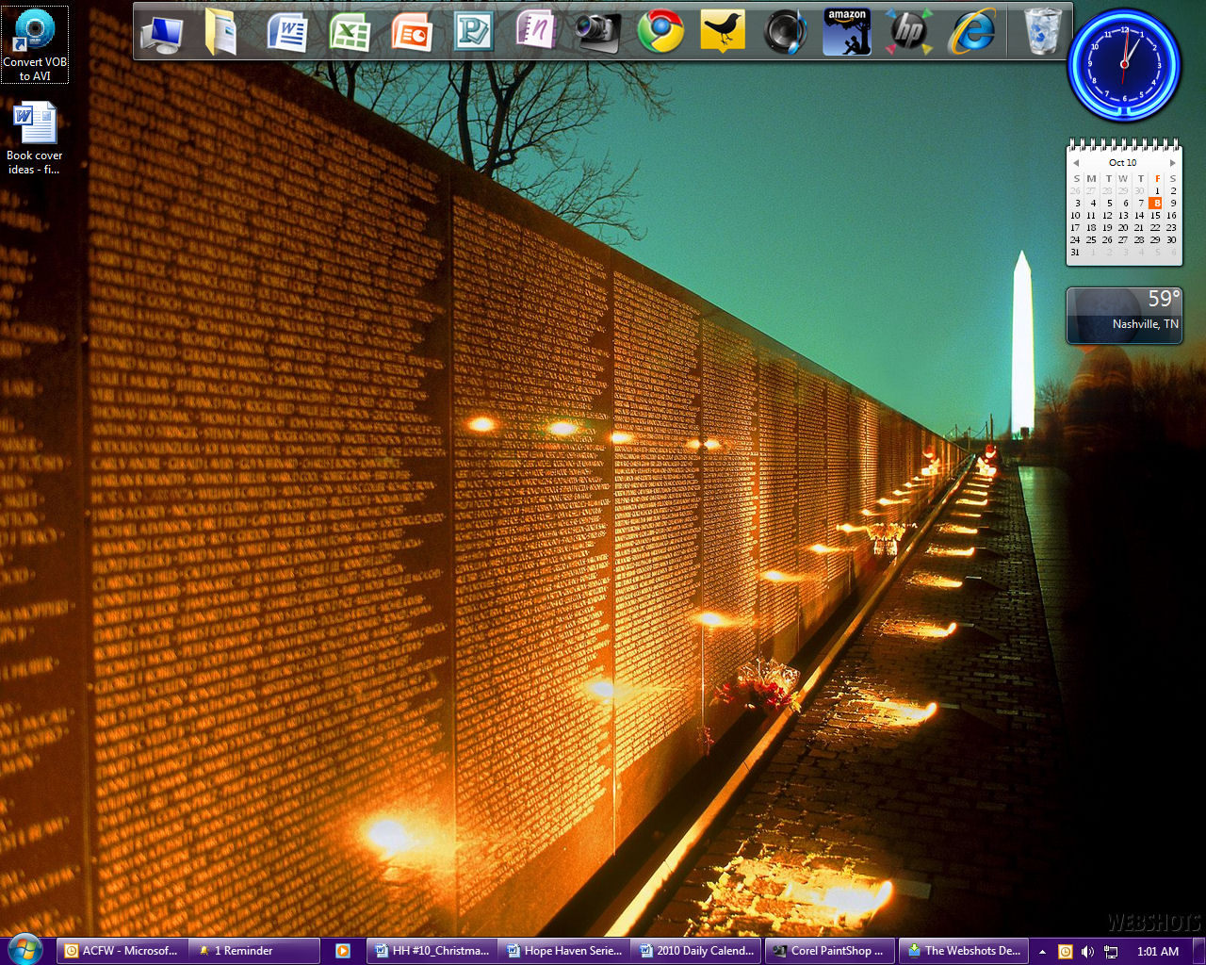
Task: Open the Amazon Kindle dock icon
Action: tap(846, 33)
